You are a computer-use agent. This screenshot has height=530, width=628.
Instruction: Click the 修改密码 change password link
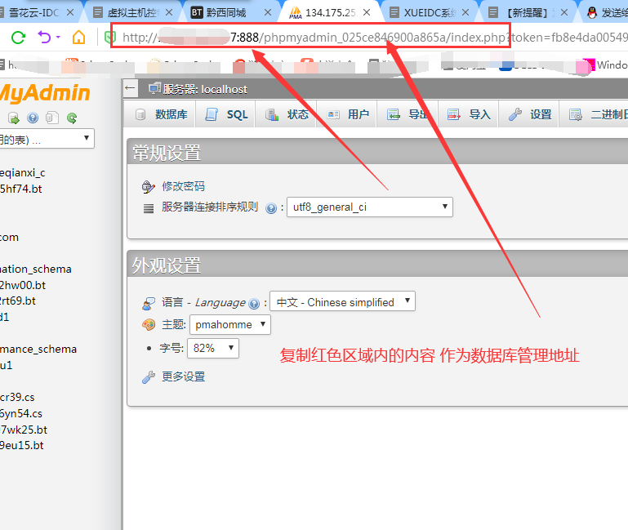coord(183,186)
